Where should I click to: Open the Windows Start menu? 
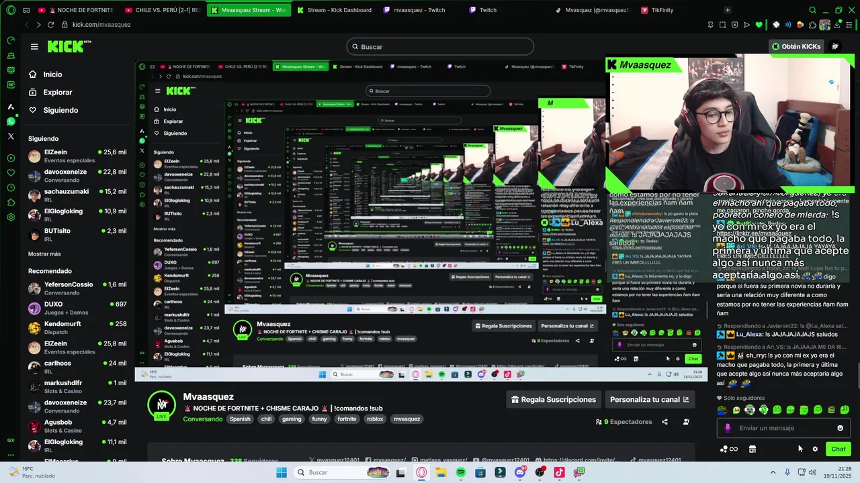[281, 472]
